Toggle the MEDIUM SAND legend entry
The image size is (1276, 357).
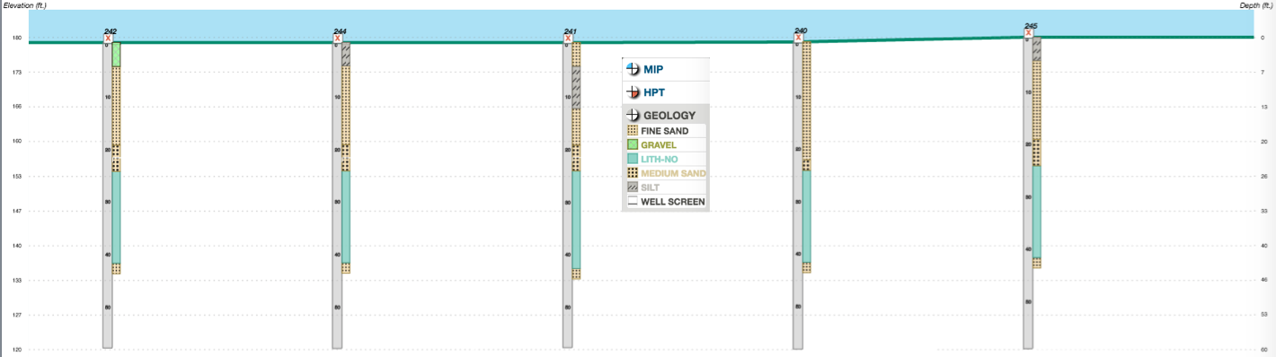(x=666, y=173)
